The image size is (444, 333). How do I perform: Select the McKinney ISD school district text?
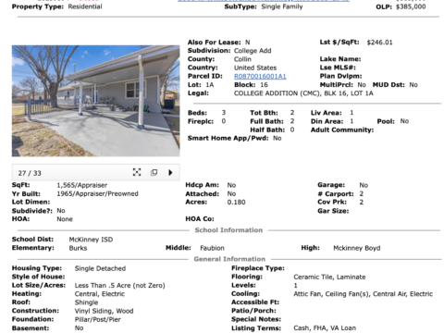[x=91, y=240]
